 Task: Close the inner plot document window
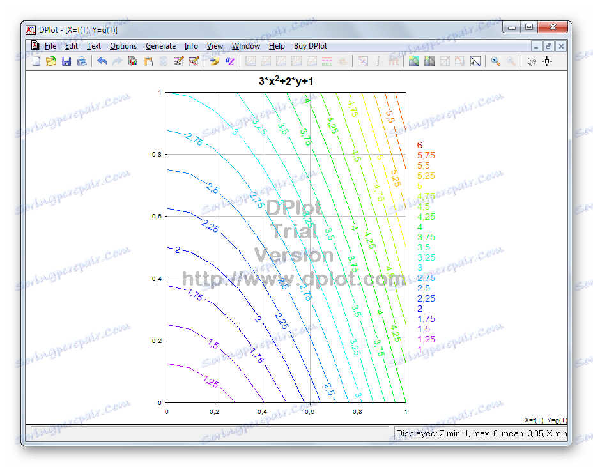561,47
